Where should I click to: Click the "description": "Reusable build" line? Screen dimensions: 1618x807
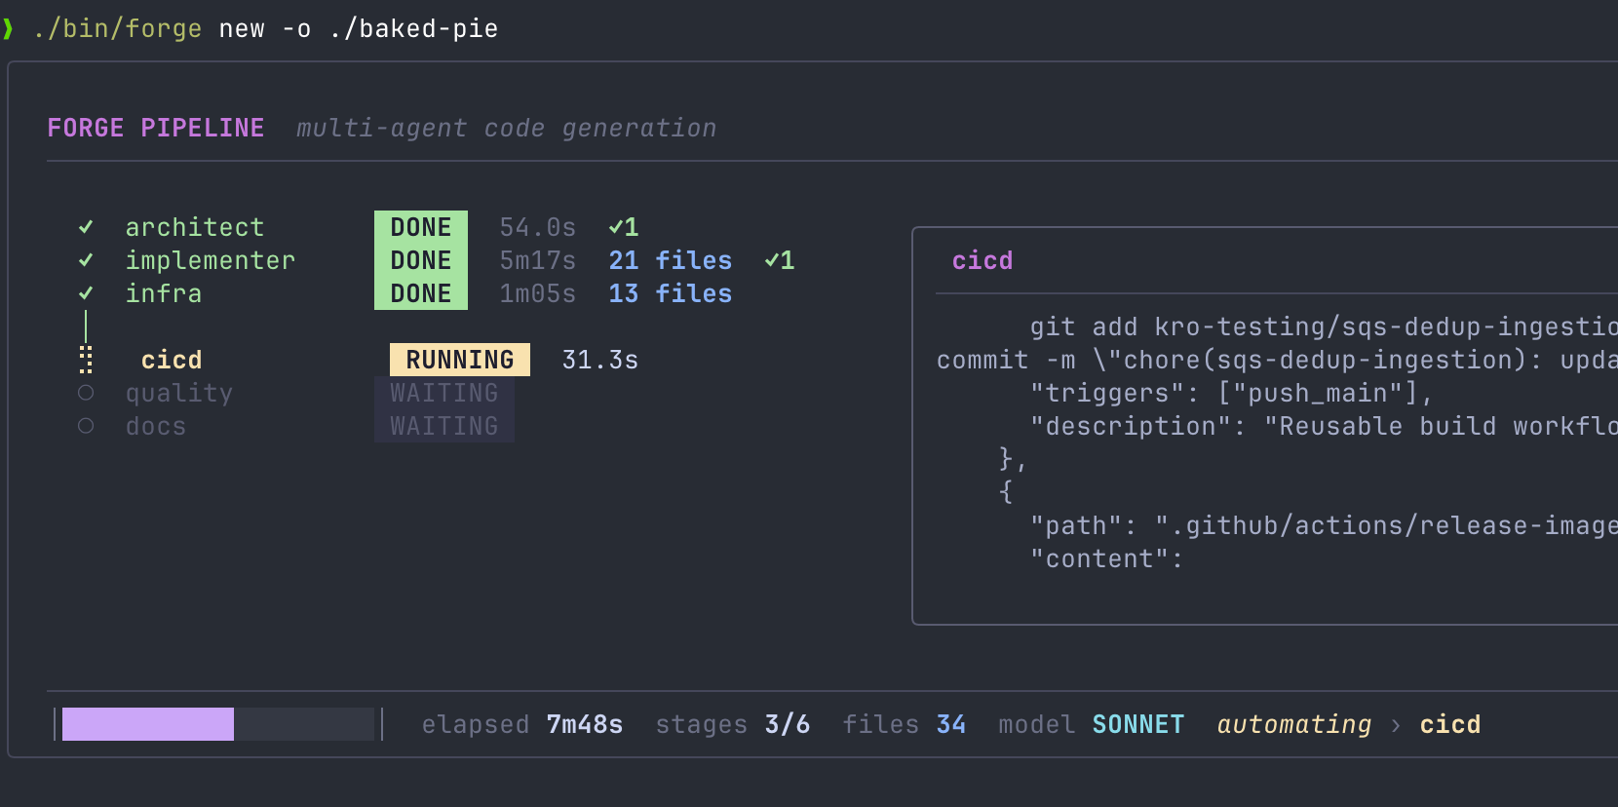(x=1324, y=426)
